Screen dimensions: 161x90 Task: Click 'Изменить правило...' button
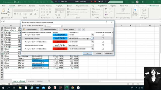coord(49,29)
